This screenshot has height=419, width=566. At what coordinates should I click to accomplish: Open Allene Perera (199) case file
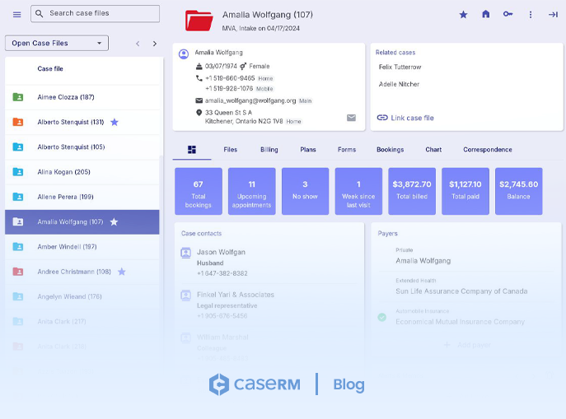coord(82,197)
